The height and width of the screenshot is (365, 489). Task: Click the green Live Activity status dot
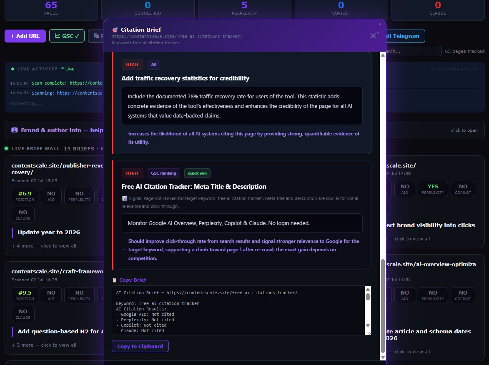[13, 69]
